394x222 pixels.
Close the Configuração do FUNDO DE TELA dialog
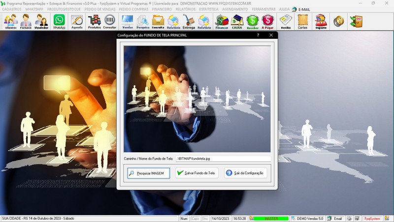tap(271, 35)
